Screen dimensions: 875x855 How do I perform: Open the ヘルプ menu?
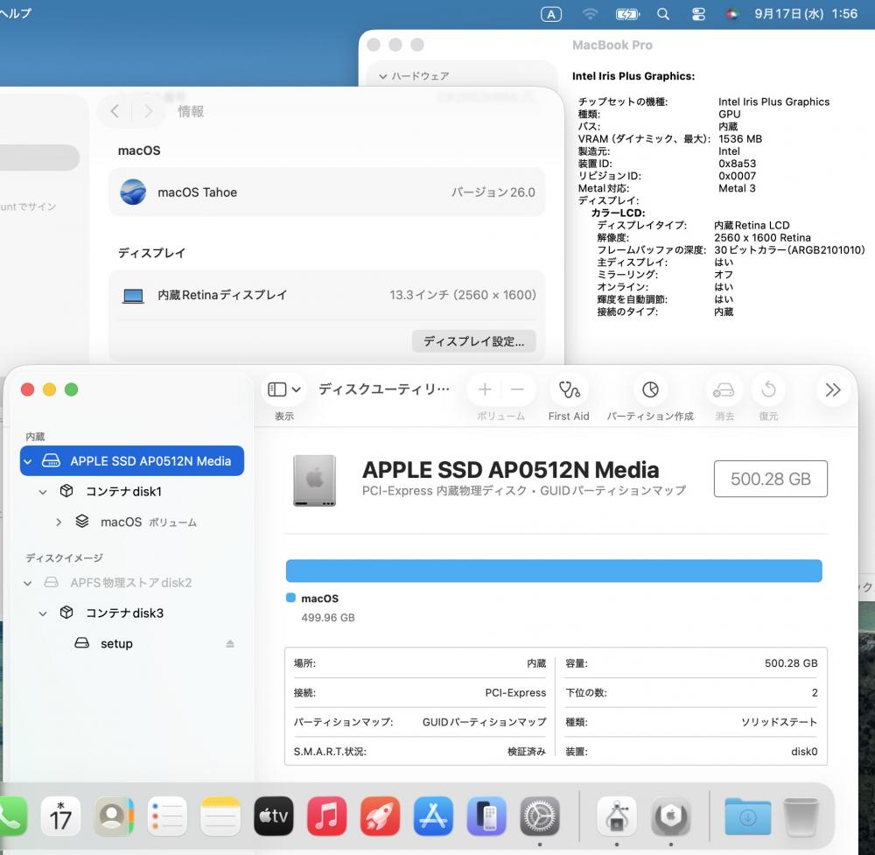click(15, 13)
